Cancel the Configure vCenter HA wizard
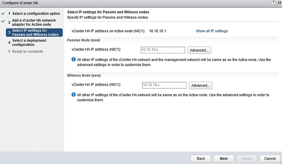 [x=270, y=158]
